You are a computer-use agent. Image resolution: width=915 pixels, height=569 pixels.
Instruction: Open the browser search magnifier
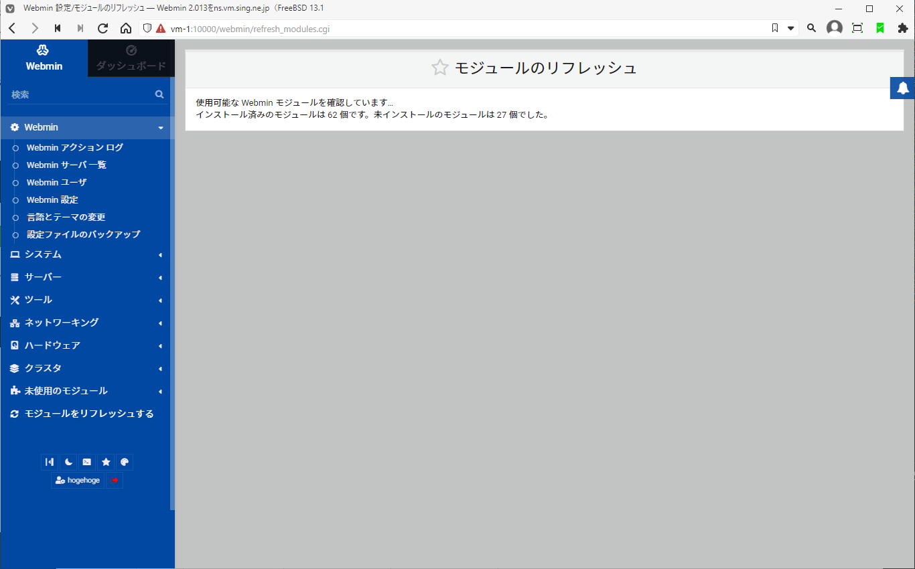coord(811,28)
